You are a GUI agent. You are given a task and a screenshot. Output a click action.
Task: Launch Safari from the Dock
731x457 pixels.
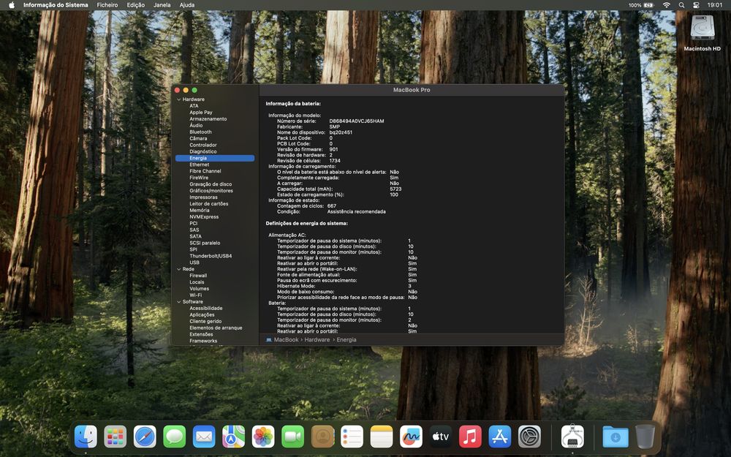tap(145, 437)
